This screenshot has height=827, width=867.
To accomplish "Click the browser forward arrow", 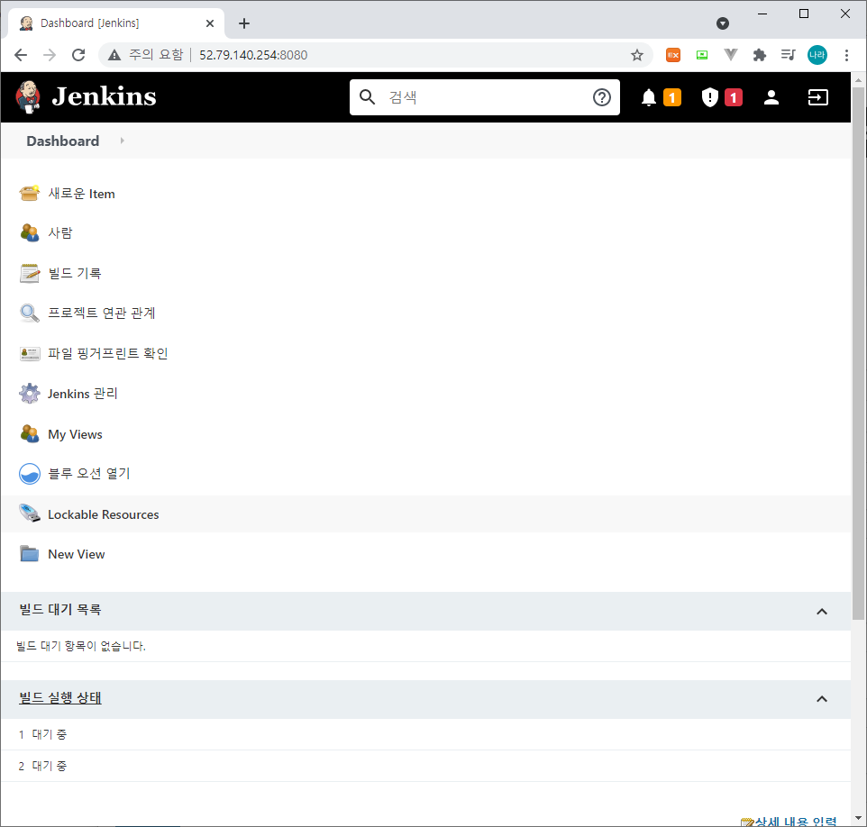I will pos(50,55).
